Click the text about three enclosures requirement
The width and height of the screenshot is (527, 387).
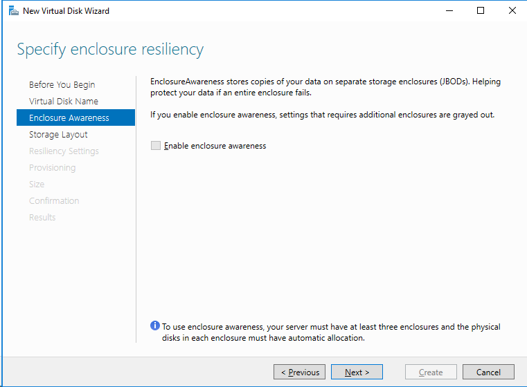[331, 332]
